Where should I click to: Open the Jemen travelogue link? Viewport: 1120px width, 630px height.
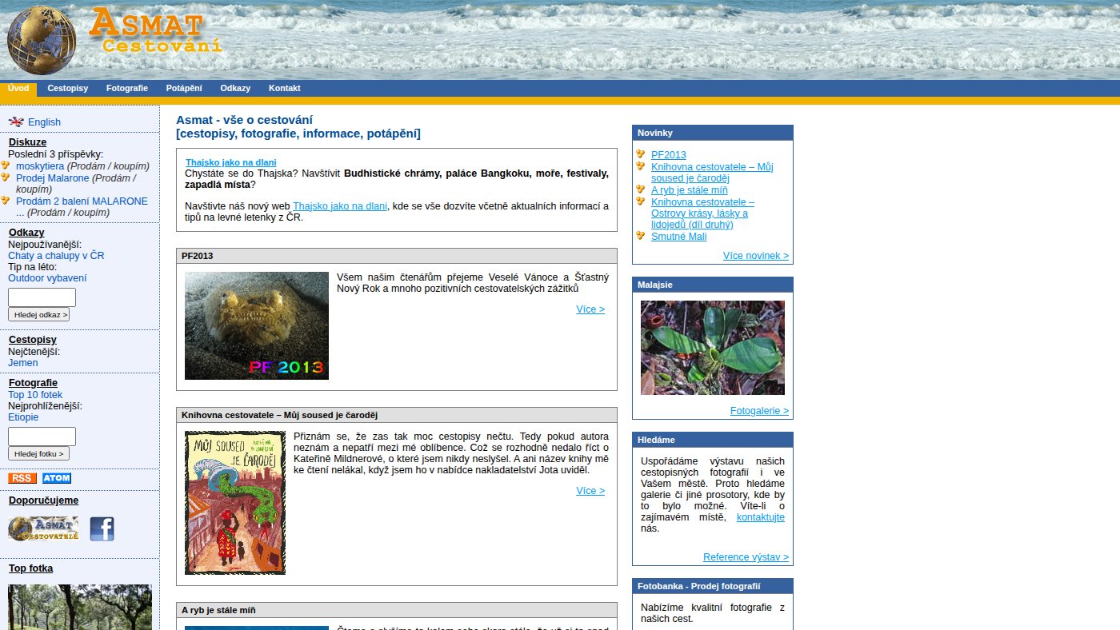[x=23, y=363]
